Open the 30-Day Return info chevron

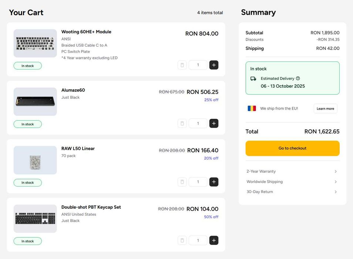tap(336, 192)
